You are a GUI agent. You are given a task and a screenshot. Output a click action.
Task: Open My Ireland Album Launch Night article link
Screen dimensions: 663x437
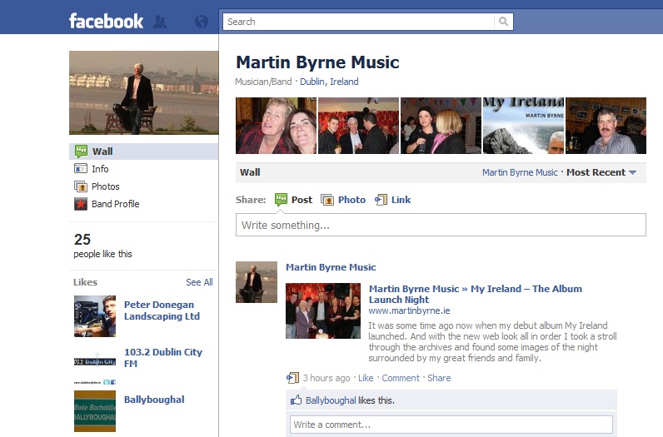(476, 294)
